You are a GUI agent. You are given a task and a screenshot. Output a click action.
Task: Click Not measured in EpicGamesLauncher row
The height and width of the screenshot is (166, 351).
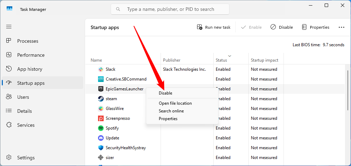tap(264, 89)
